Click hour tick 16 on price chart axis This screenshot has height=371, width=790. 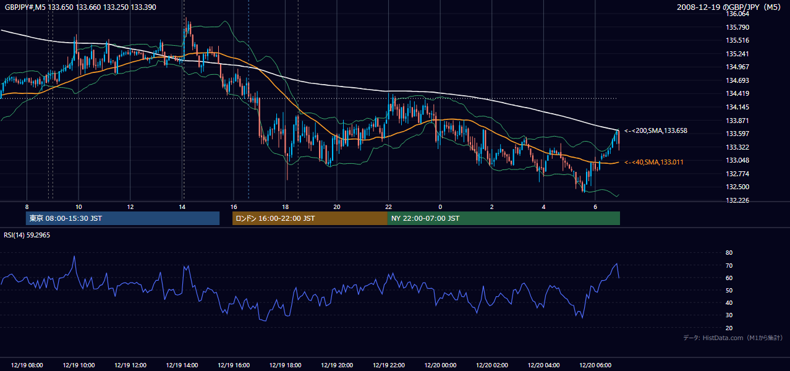233,207
